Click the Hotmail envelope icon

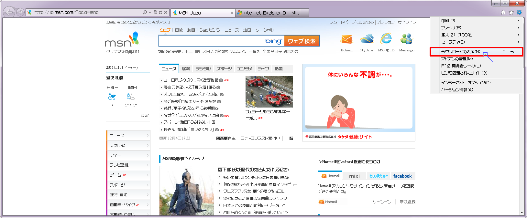click(x=346, y=39)
